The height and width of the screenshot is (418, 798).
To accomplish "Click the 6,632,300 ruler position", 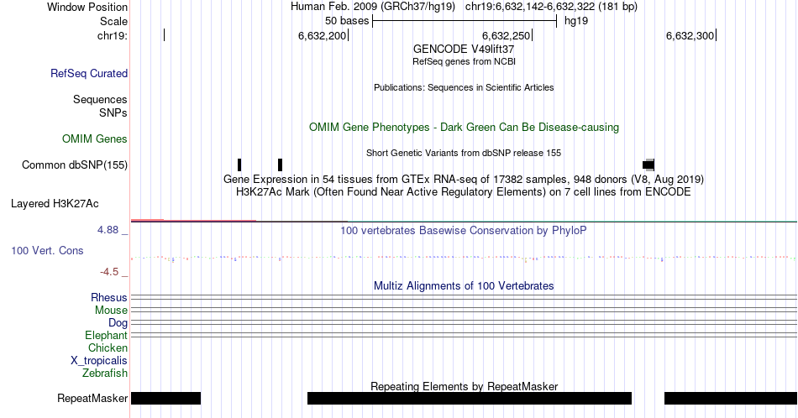I will (690, 35).
